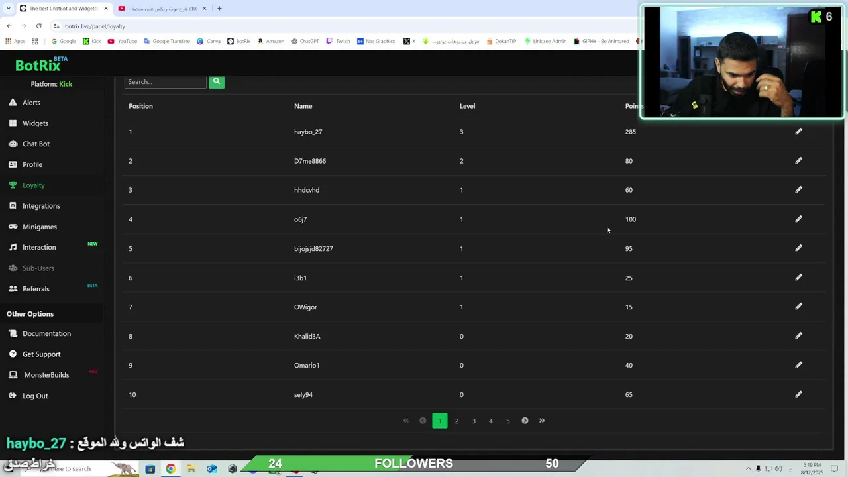Click the Level column header

pyautogui.click(x=467, y=106)
